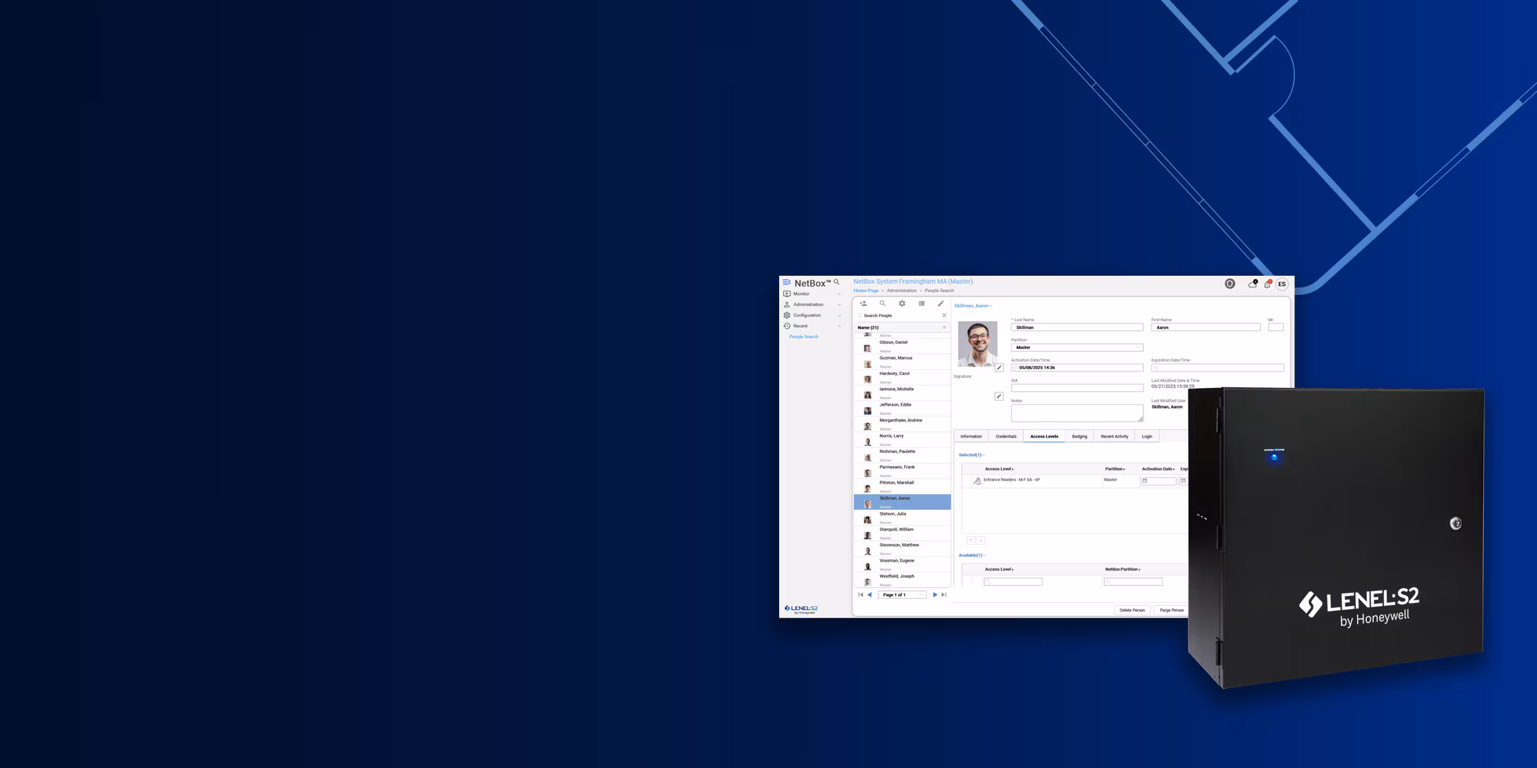Screen dimensions: 1537x768
Task: Sort Selected list by Access Level header
Action: click(999, 469)
